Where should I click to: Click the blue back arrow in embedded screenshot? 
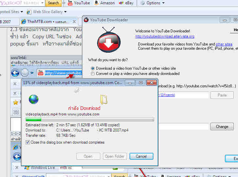coord(15,73)
